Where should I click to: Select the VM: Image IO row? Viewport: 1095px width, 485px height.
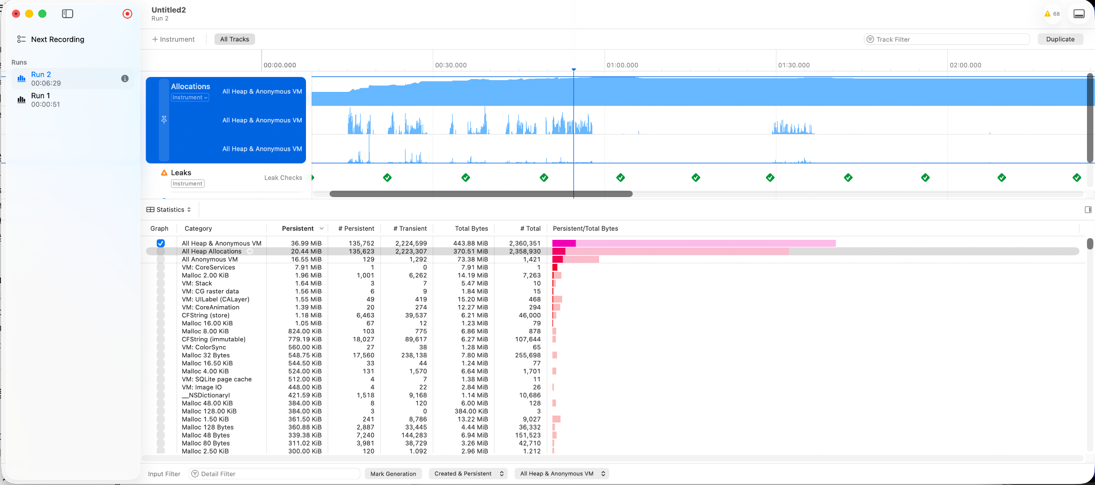[612, 388]
